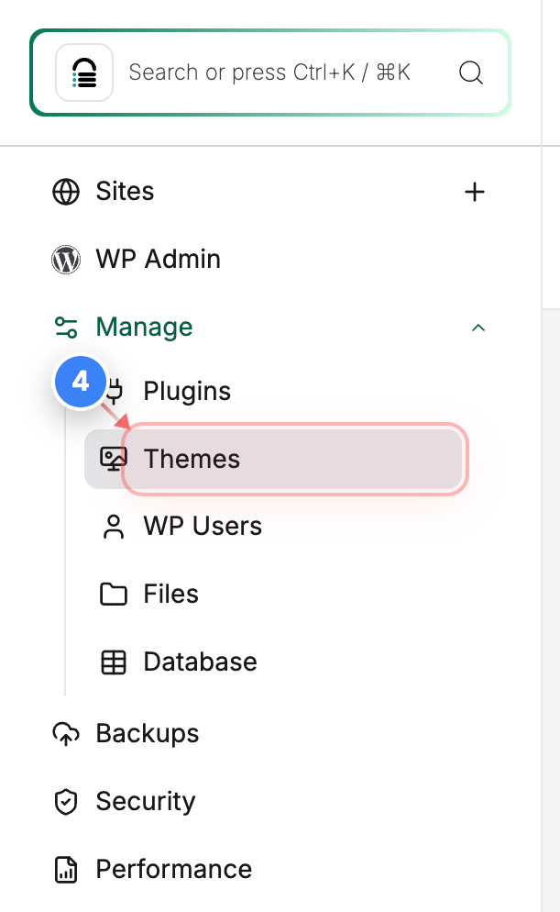Click the Backups cloud upload icon
The image size is (560, 912).
click(x=65, y=733)
